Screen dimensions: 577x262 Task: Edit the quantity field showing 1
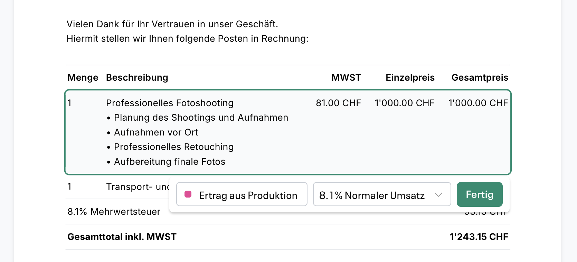tap(69, 103)
